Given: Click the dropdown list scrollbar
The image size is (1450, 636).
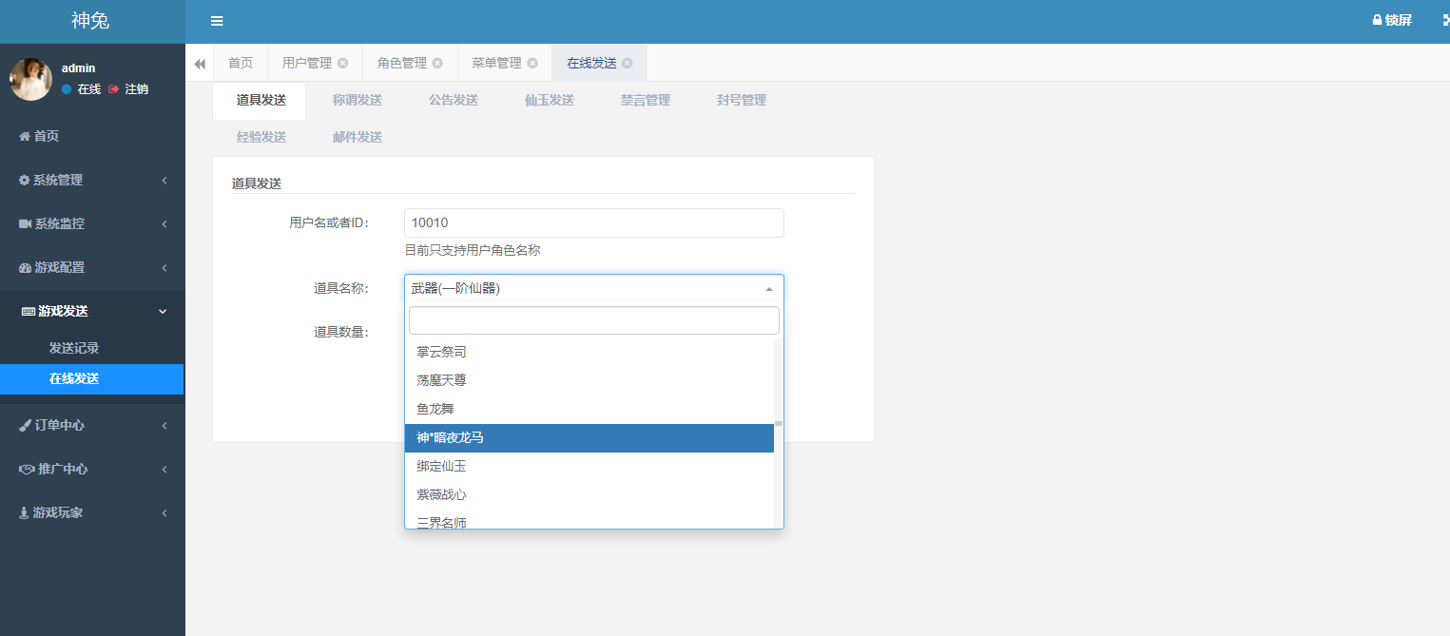Looking at the screenshot, I should point(779,424).
